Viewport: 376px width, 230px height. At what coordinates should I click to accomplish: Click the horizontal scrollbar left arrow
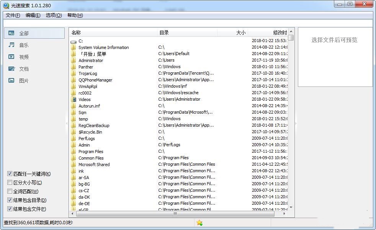72,214
